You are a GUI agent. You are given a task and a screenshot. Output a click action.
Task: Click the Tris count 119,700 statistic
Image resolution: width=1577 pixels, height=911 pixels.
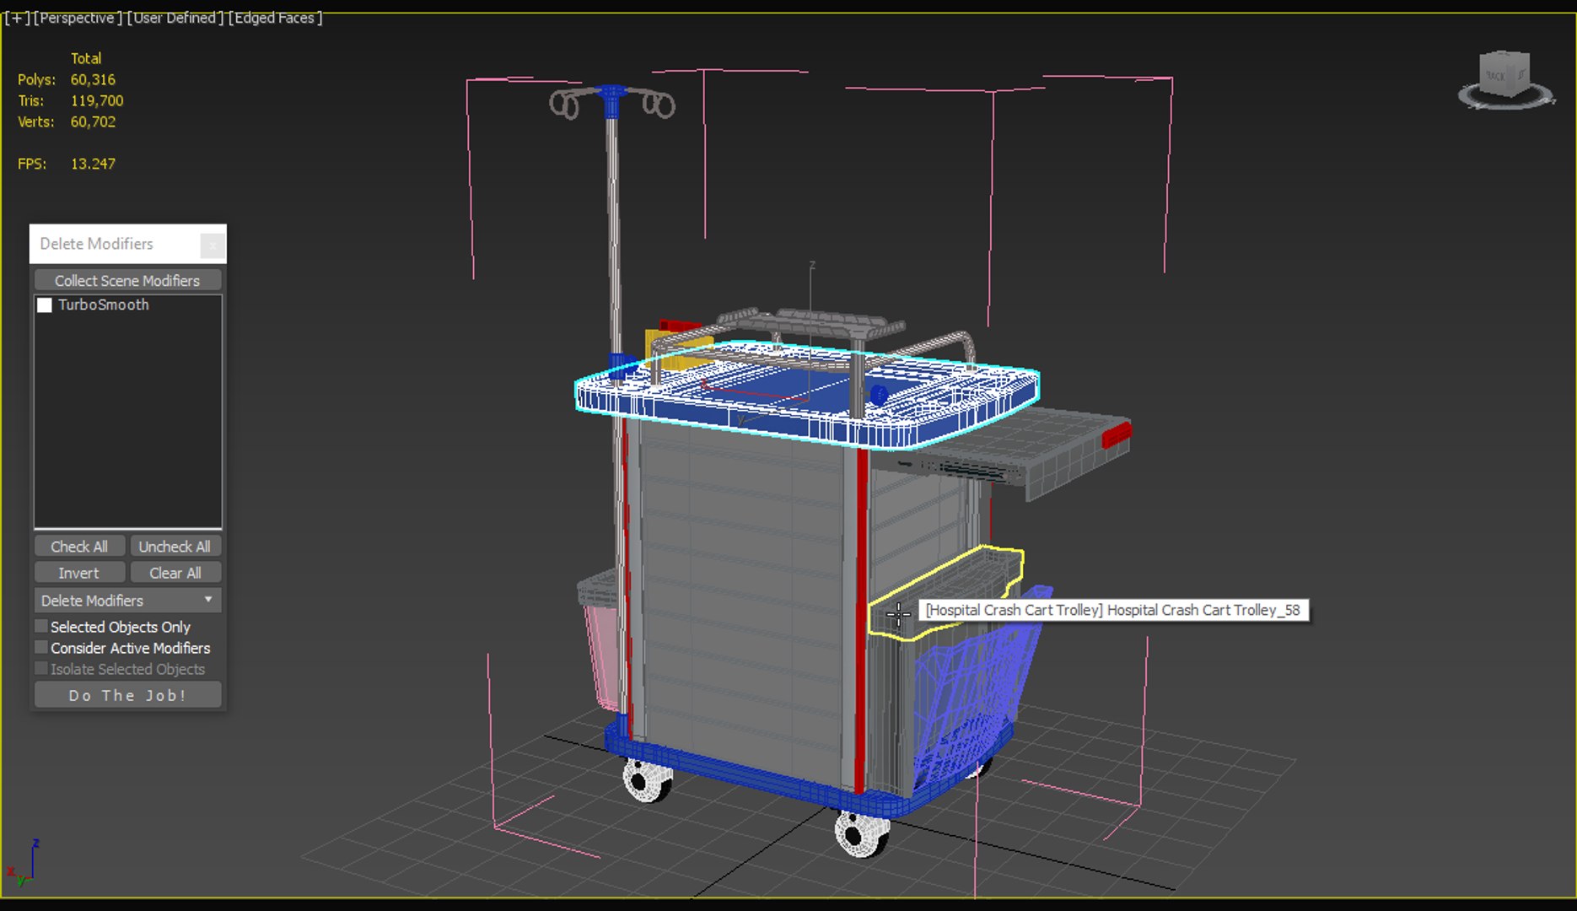click(97, 100)
